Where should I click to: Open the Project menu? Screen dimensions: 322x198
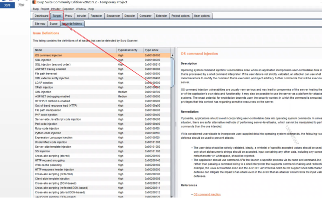click(x=45, y=9)
